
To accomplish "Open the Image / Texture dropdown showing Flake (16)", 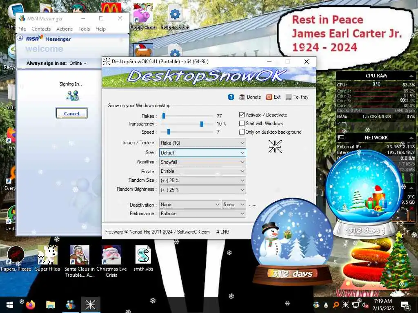I will [x=202, y=143].
